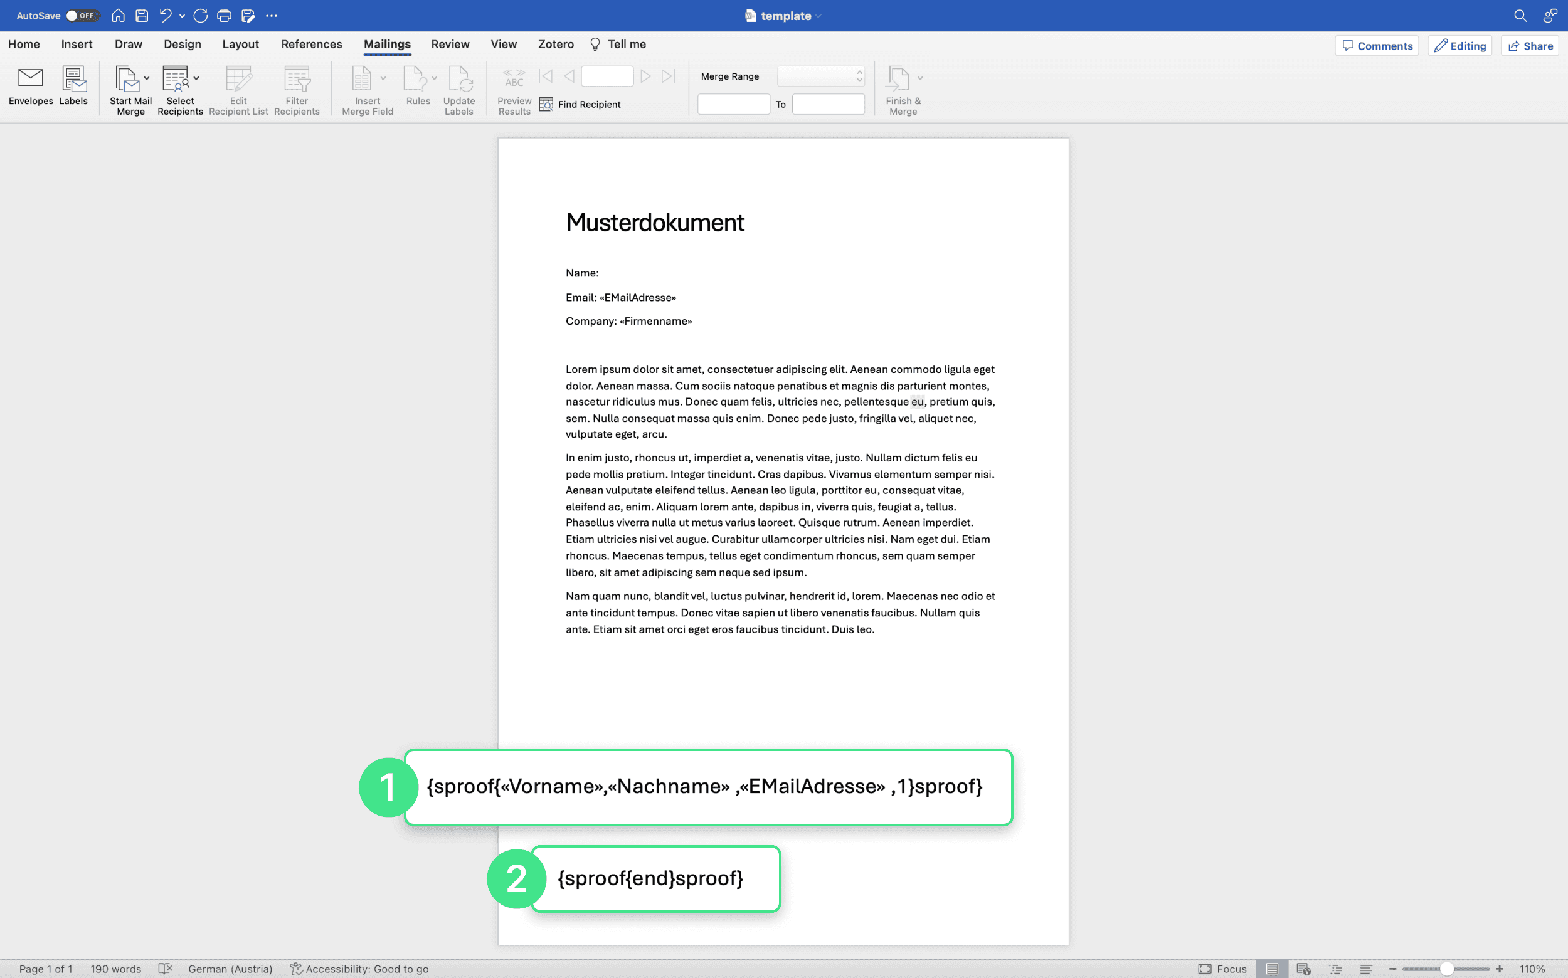Click the record number input field
The width and height of the screenshot is (1568, 978).
(x=607, y=76)
